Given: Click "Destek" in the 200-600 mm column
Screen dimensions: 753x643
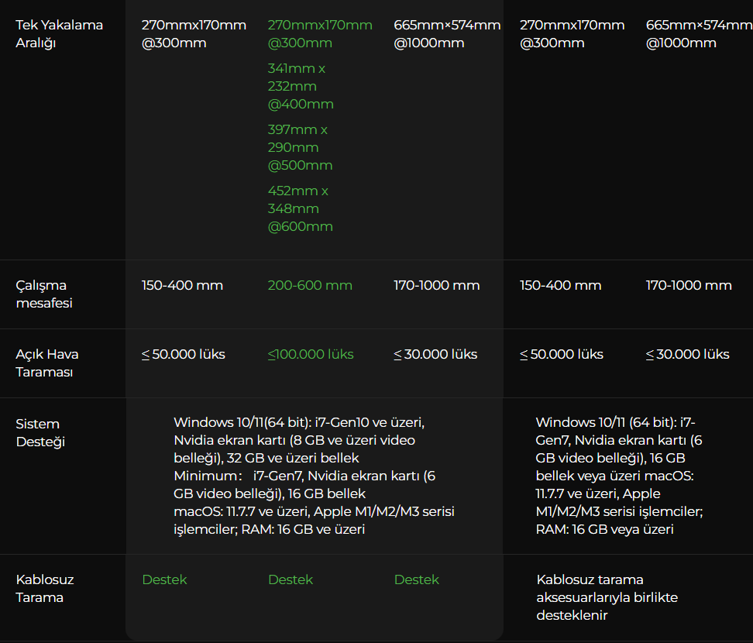Looking at the screenshot, I should pos(291,579).
